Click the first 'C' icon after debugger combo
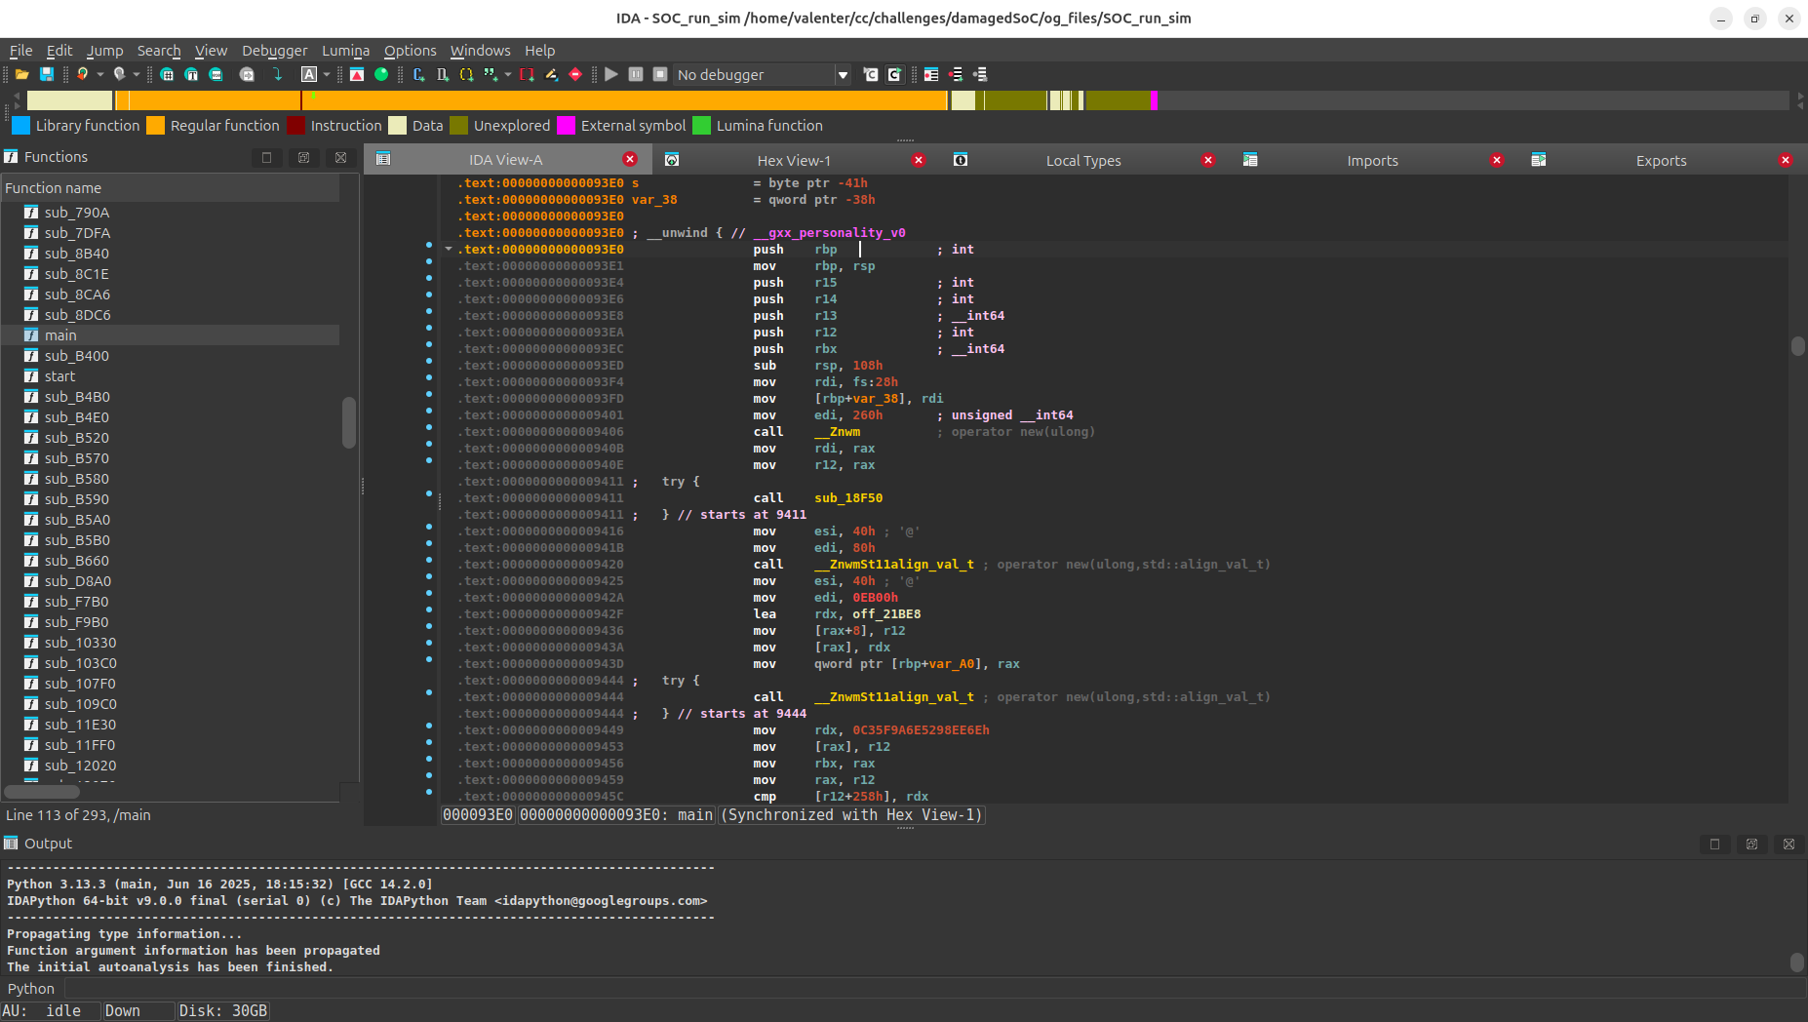 click(871, 74)
